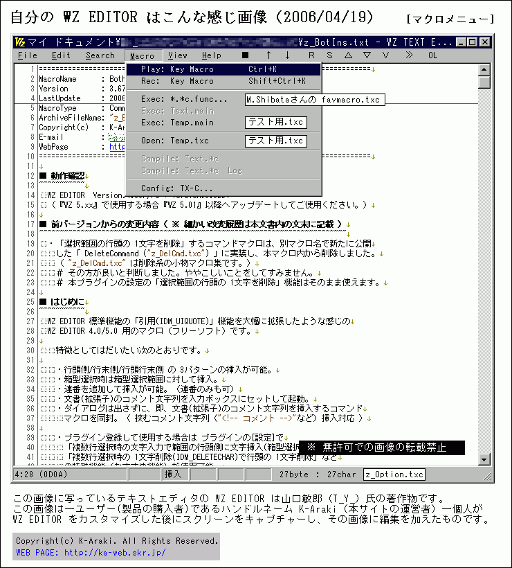Click the Ctrl+K shortcut text
Viewport: 512px width, 568px height.
[x=262, y=69]
